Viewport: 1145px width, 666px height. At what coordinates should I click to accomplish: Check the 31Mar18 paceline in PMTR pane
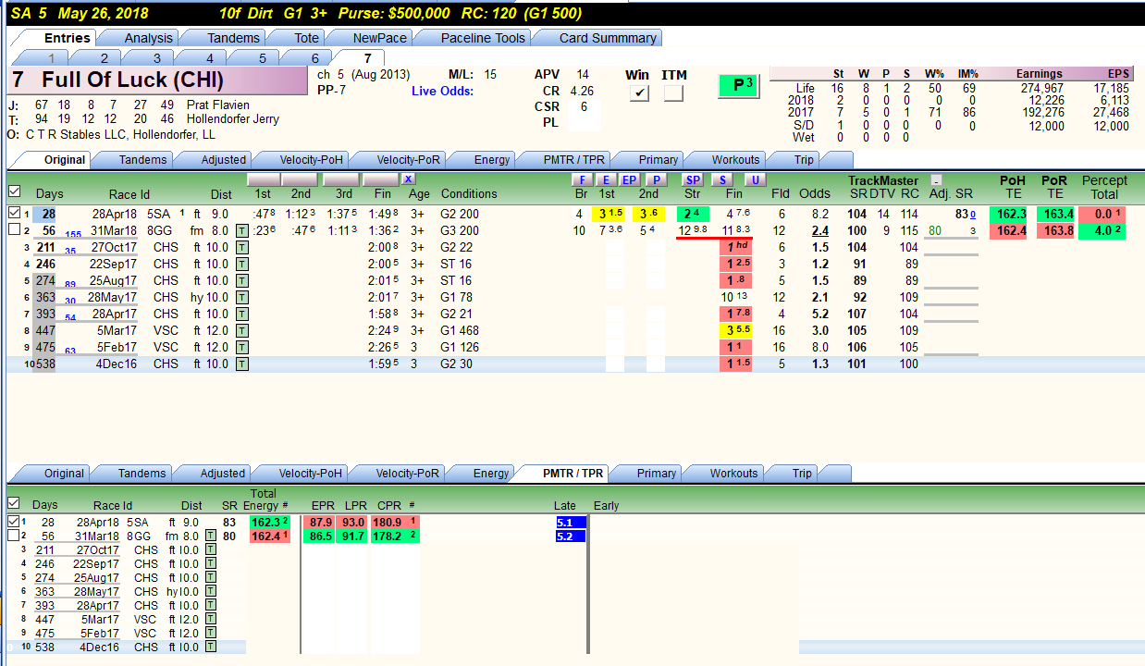13,536
